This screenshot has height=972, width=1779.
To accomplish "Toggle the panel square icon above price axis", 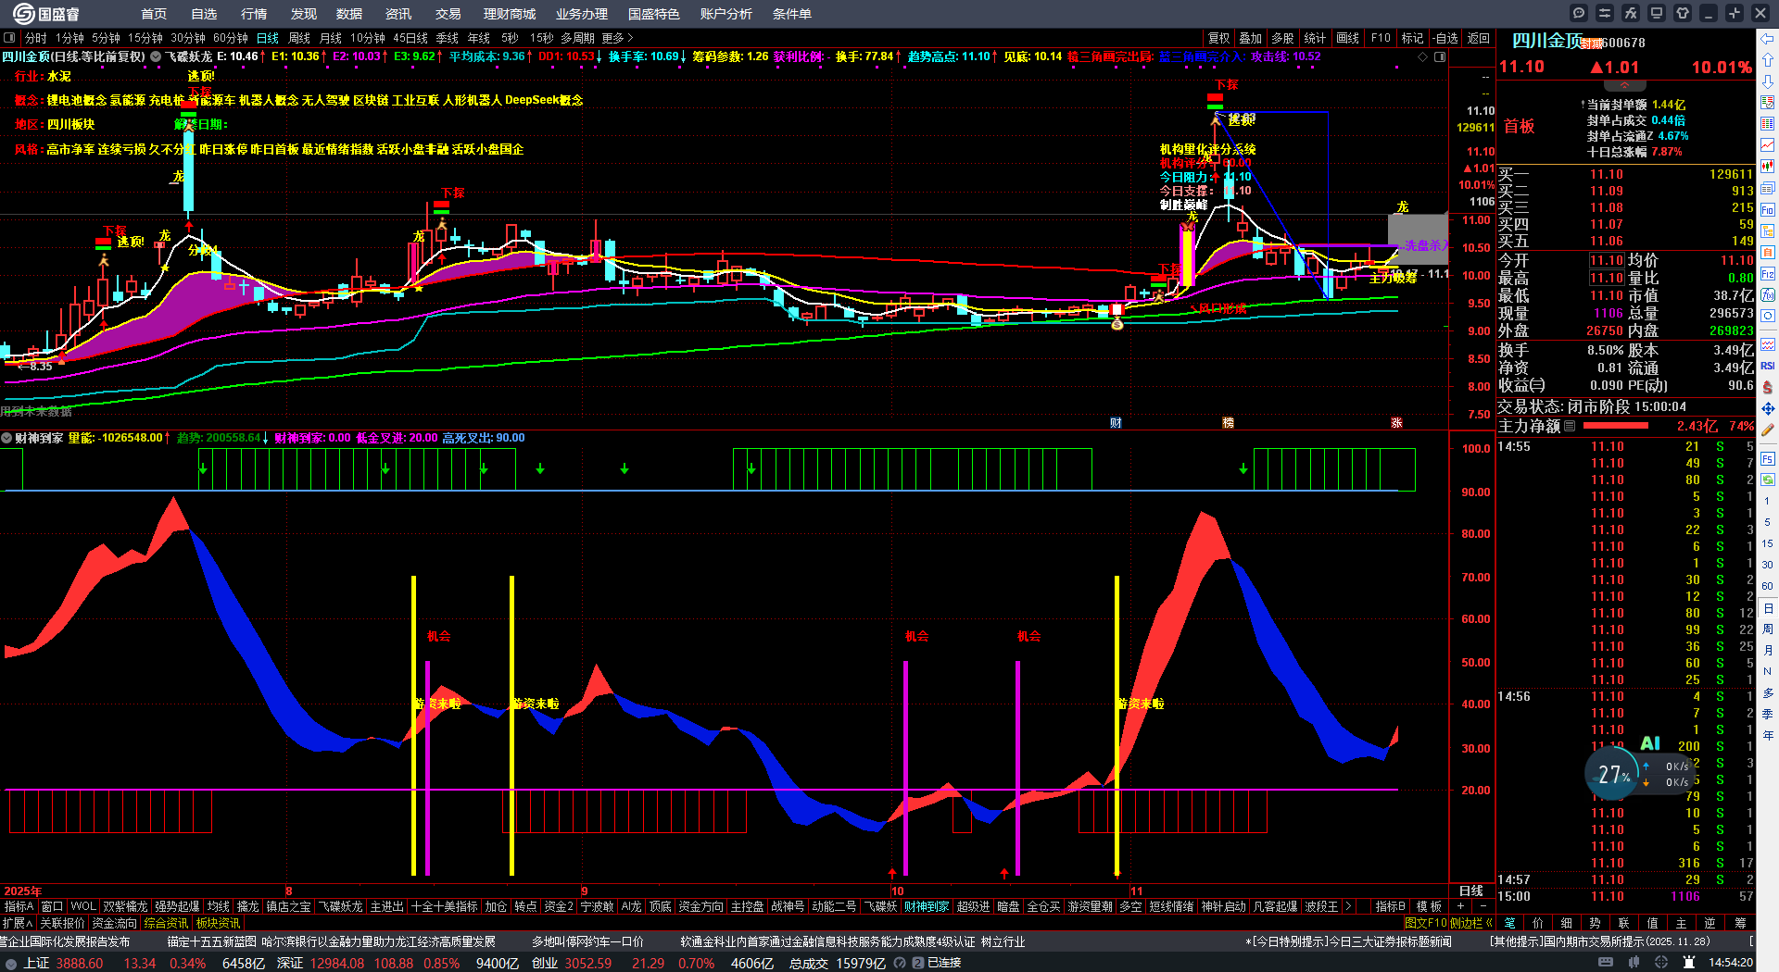I will [x=1440, y=57].
